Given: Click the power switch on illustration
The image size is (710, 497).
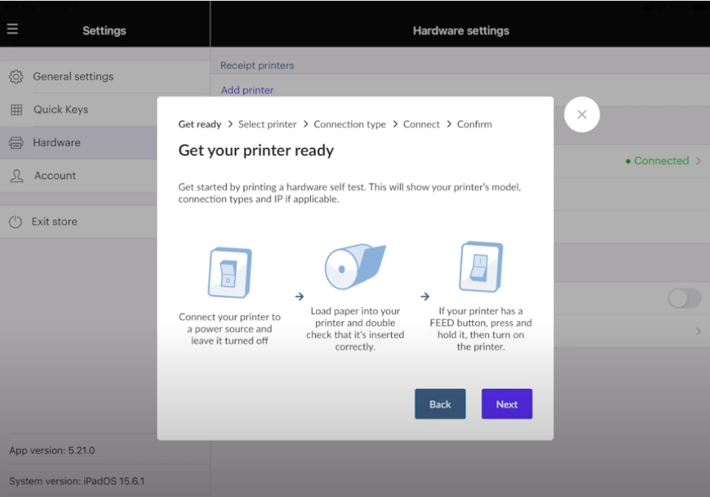Looking at the screenshot, I should pyautogui.click(x=480, y=267).
